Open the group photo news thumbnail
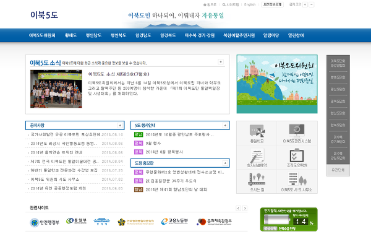Image resolution: width=371 pixels, height=239 pixels. coord(56,89)
